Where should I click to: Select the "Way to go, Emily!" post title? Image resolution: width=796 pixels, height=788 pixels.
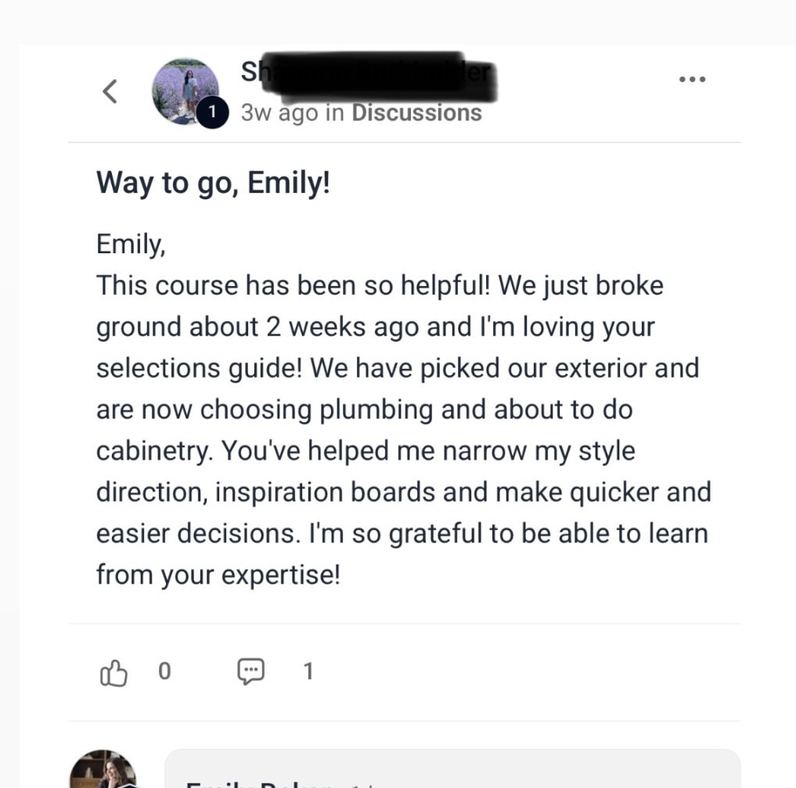coord(213,183)
